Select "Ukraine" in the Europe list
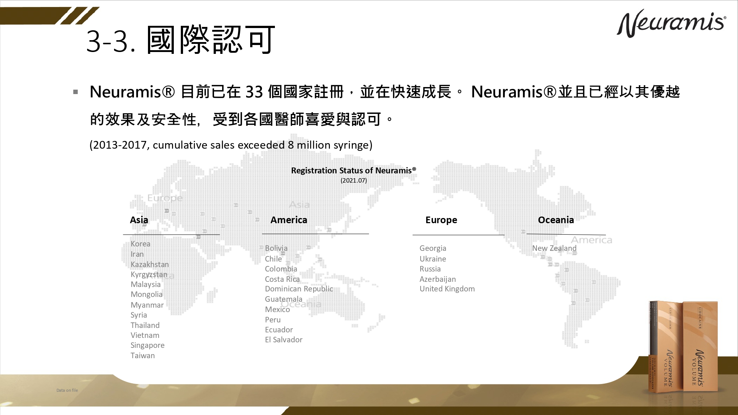The width and height of the screenshot is (738, 415). coord(432,259)
